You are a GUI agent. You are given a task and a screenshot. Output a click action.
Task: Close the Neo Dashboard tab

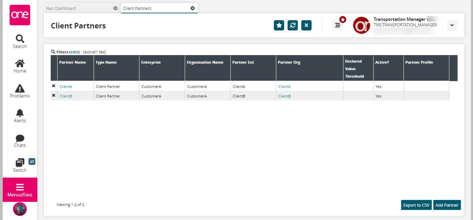[x=116, y=8]
